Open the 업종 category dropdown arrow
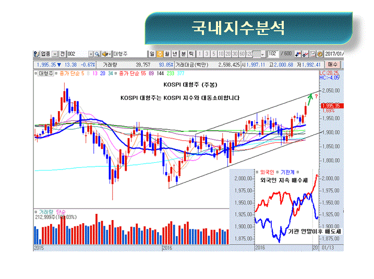374x279 pixels. click(x=55, y=54)
